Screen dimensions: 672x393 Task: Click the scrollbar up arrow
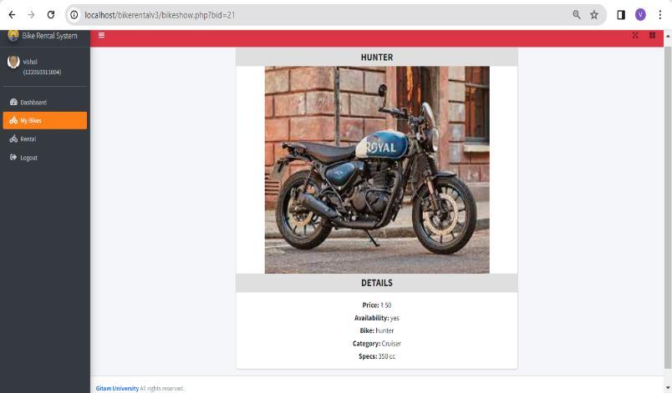(x=668, y=37)
